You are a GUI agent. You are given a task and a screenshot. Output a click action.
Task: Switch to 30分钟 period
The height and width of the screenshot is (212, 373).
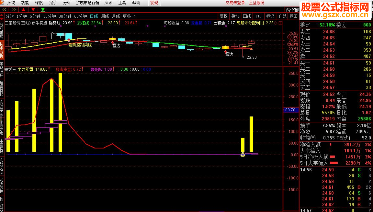[x=65, y=16]
